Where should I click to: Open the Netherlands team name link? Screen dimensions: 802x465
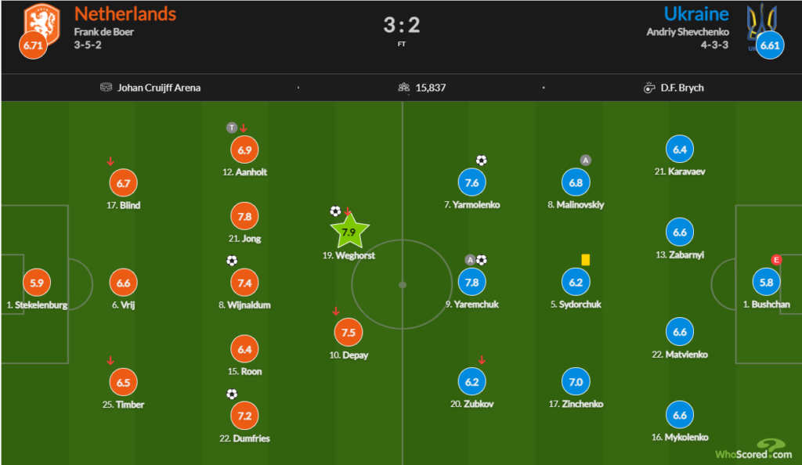click(125, 14)
